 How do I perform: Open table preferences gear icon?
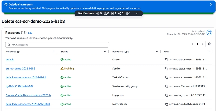[210, 44]
